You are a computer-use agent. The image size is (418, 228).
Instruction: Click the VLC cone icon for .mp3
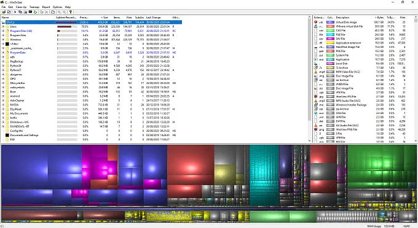(315, 101)
